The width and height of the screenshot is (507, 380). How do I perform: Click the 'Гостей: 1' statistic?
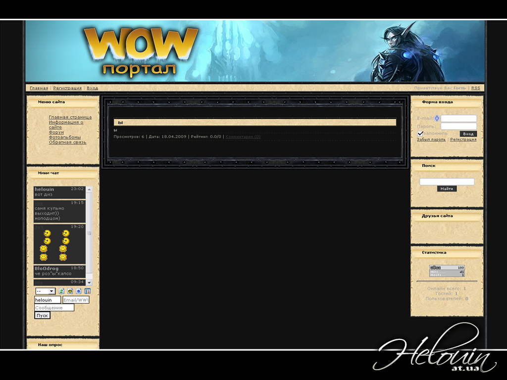point(447,294)
